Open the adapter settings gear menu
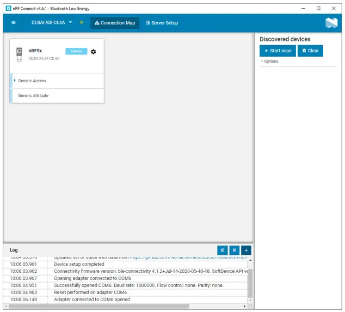Viewport: 345px width, 312px height. tap(93, 52)
